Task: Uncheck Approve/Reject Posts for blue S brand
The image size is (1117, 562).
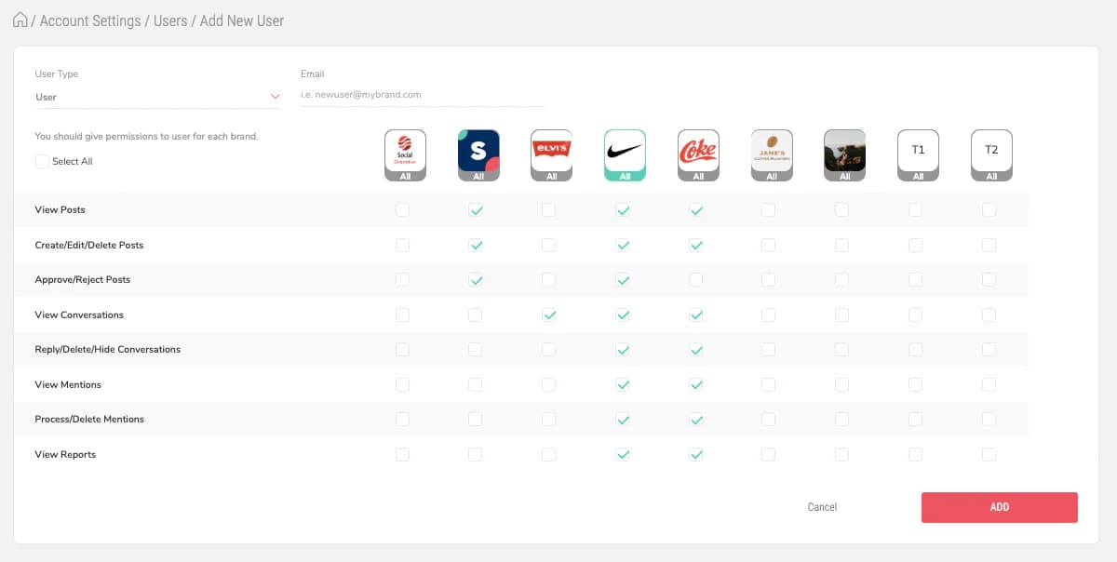Action: click(476, 280)
